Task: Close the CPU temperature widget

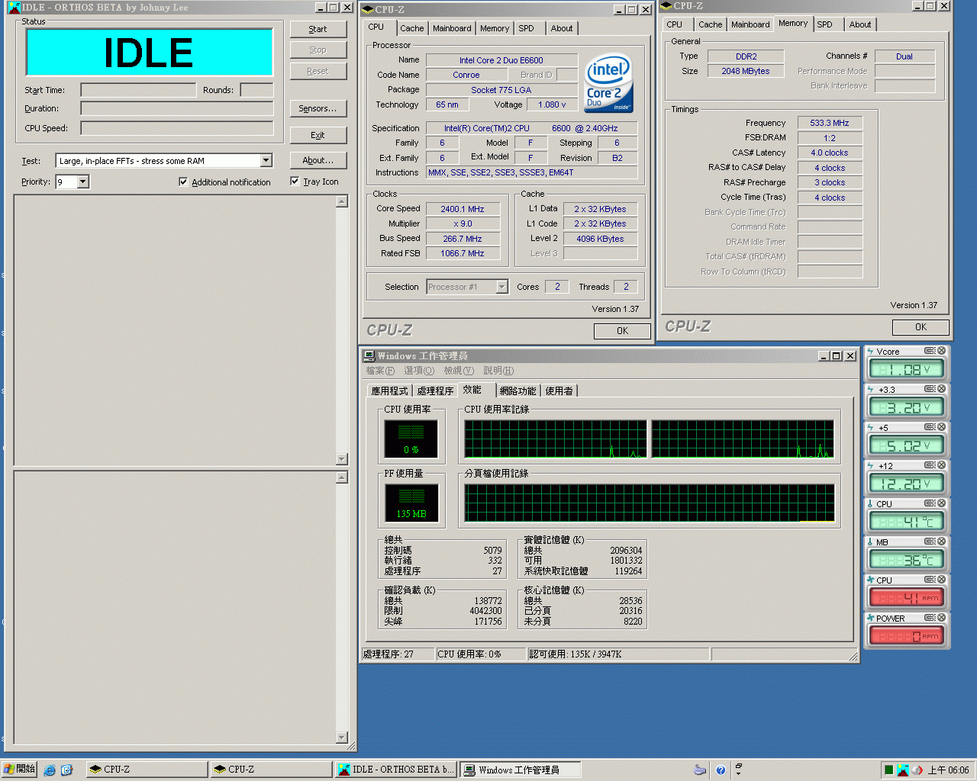Action: point(941,503)
